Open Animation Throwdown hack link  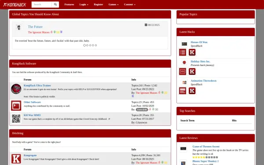tap(204, 81)
